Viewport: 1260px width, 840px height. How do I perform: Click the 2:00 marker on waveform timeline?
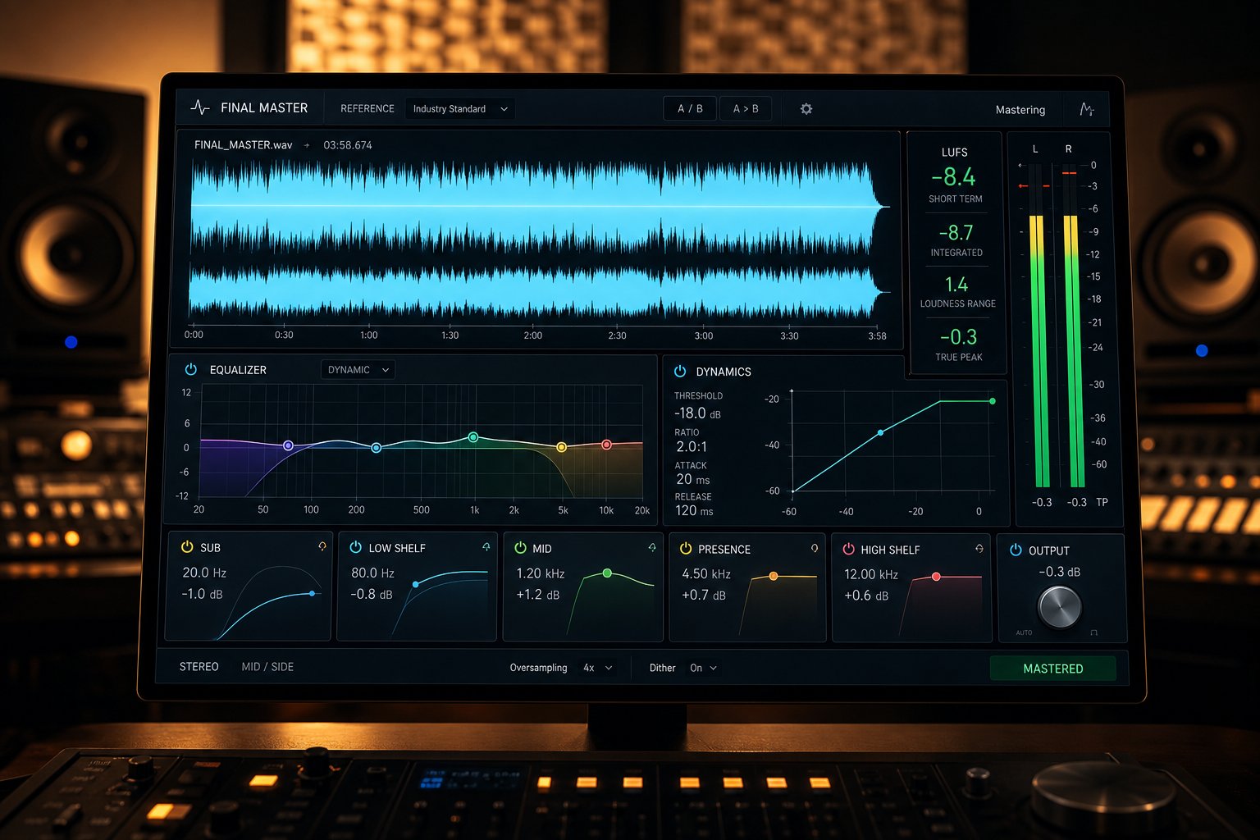tap(533, 336)
